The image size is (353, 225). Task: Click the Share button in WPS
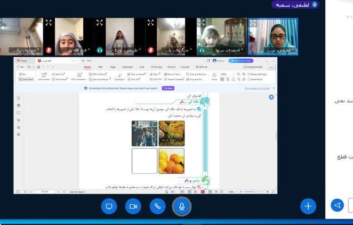point(272,67)
